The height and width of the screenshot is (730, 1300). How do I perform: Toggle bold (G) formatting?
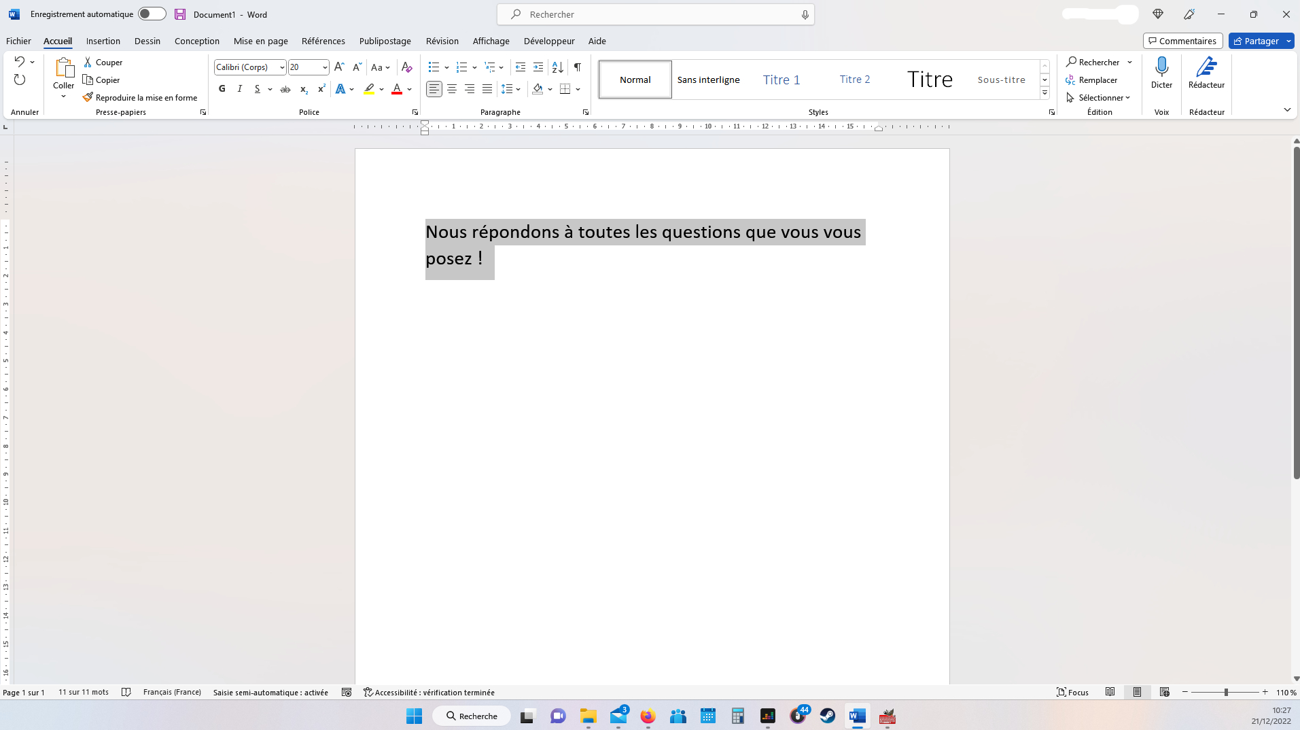[222, 89]
